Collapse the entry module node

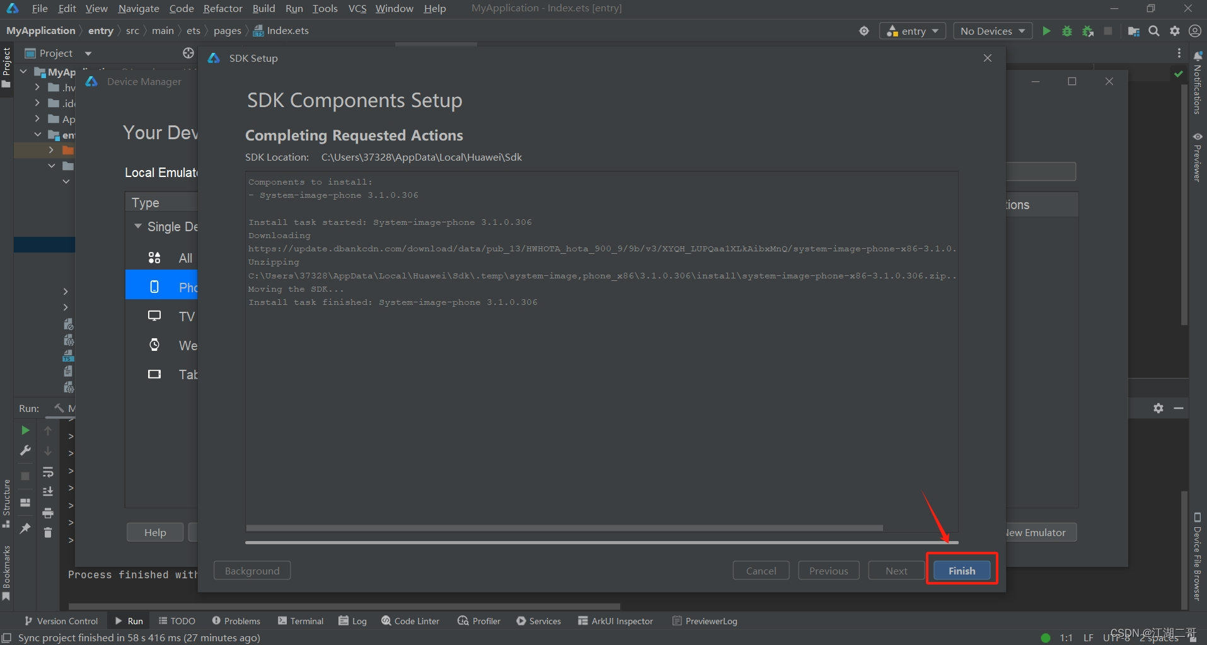(x=37, y=135)
